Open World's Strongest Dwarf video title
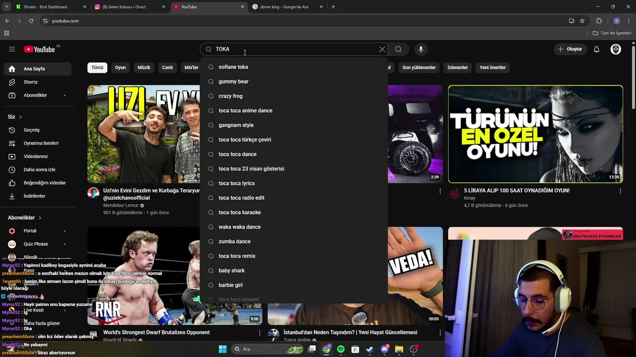 click(x=157, y=332)
